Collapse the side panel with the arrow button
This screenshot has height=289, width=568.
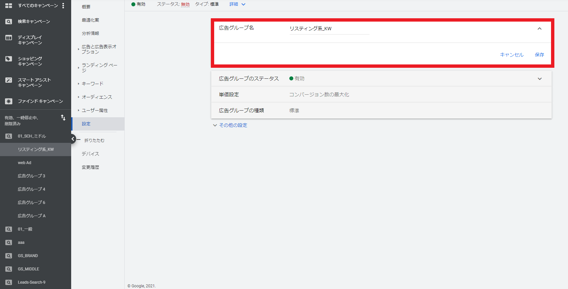73,139
